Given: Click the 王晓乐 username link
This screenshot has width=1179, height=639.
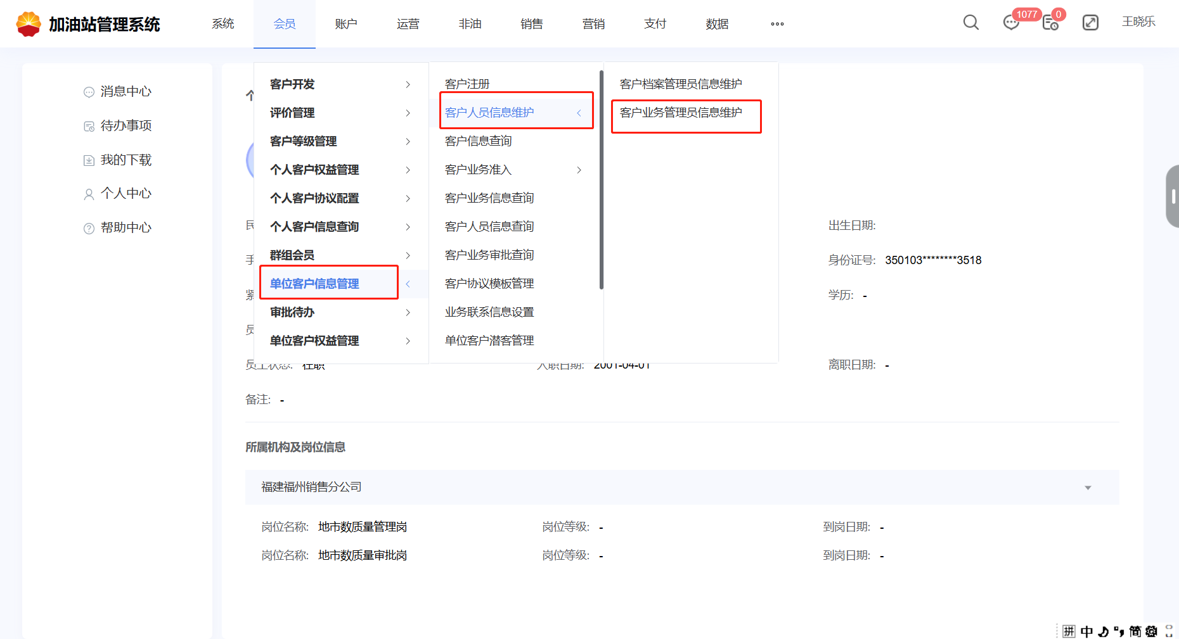Looking at the screenshot, I should click(x=1138, y=22).
